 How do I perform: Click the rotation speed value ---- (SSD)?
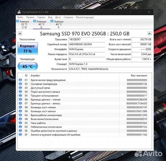[142, 49]
